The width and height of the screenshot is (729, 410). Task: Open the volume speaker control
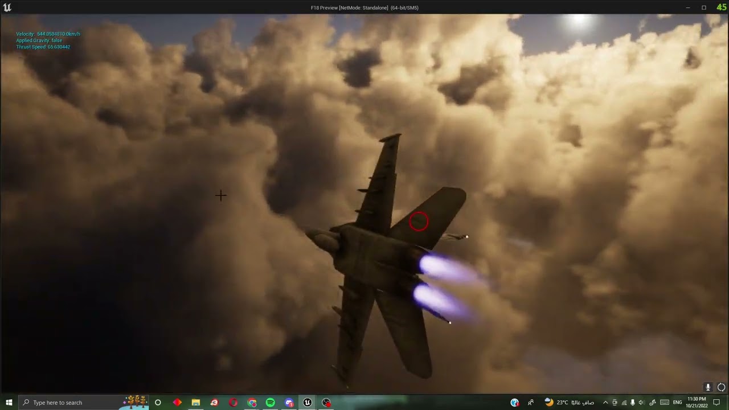pos(641,403)
